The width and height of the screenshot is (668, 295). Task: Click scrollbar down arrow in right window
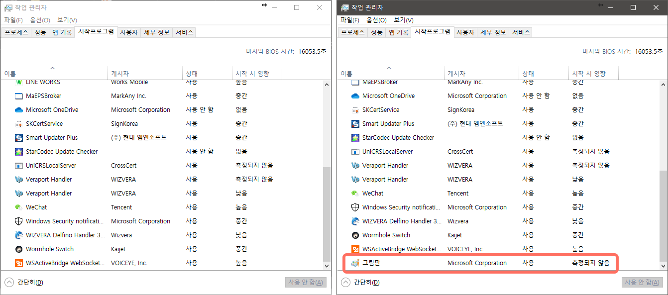click(x=664, y=267)
